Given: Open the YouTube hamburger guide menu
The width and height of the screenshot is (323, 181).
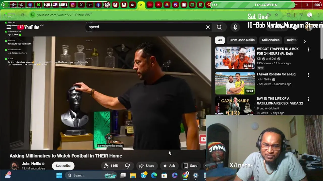Looking at the screenshot, I should (8, 27).
